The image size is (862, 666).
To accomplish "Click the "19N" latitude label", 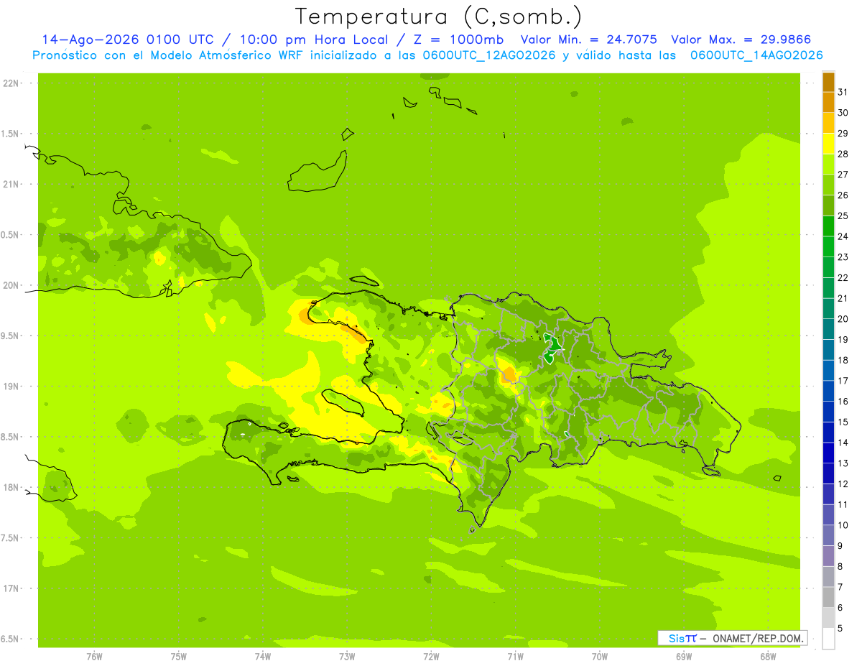I will click(11, 387).
